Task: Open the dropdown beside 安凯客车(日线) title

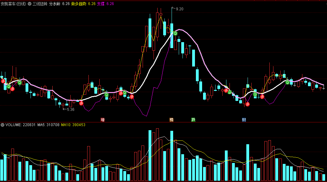Action: [x=30, y=4]
